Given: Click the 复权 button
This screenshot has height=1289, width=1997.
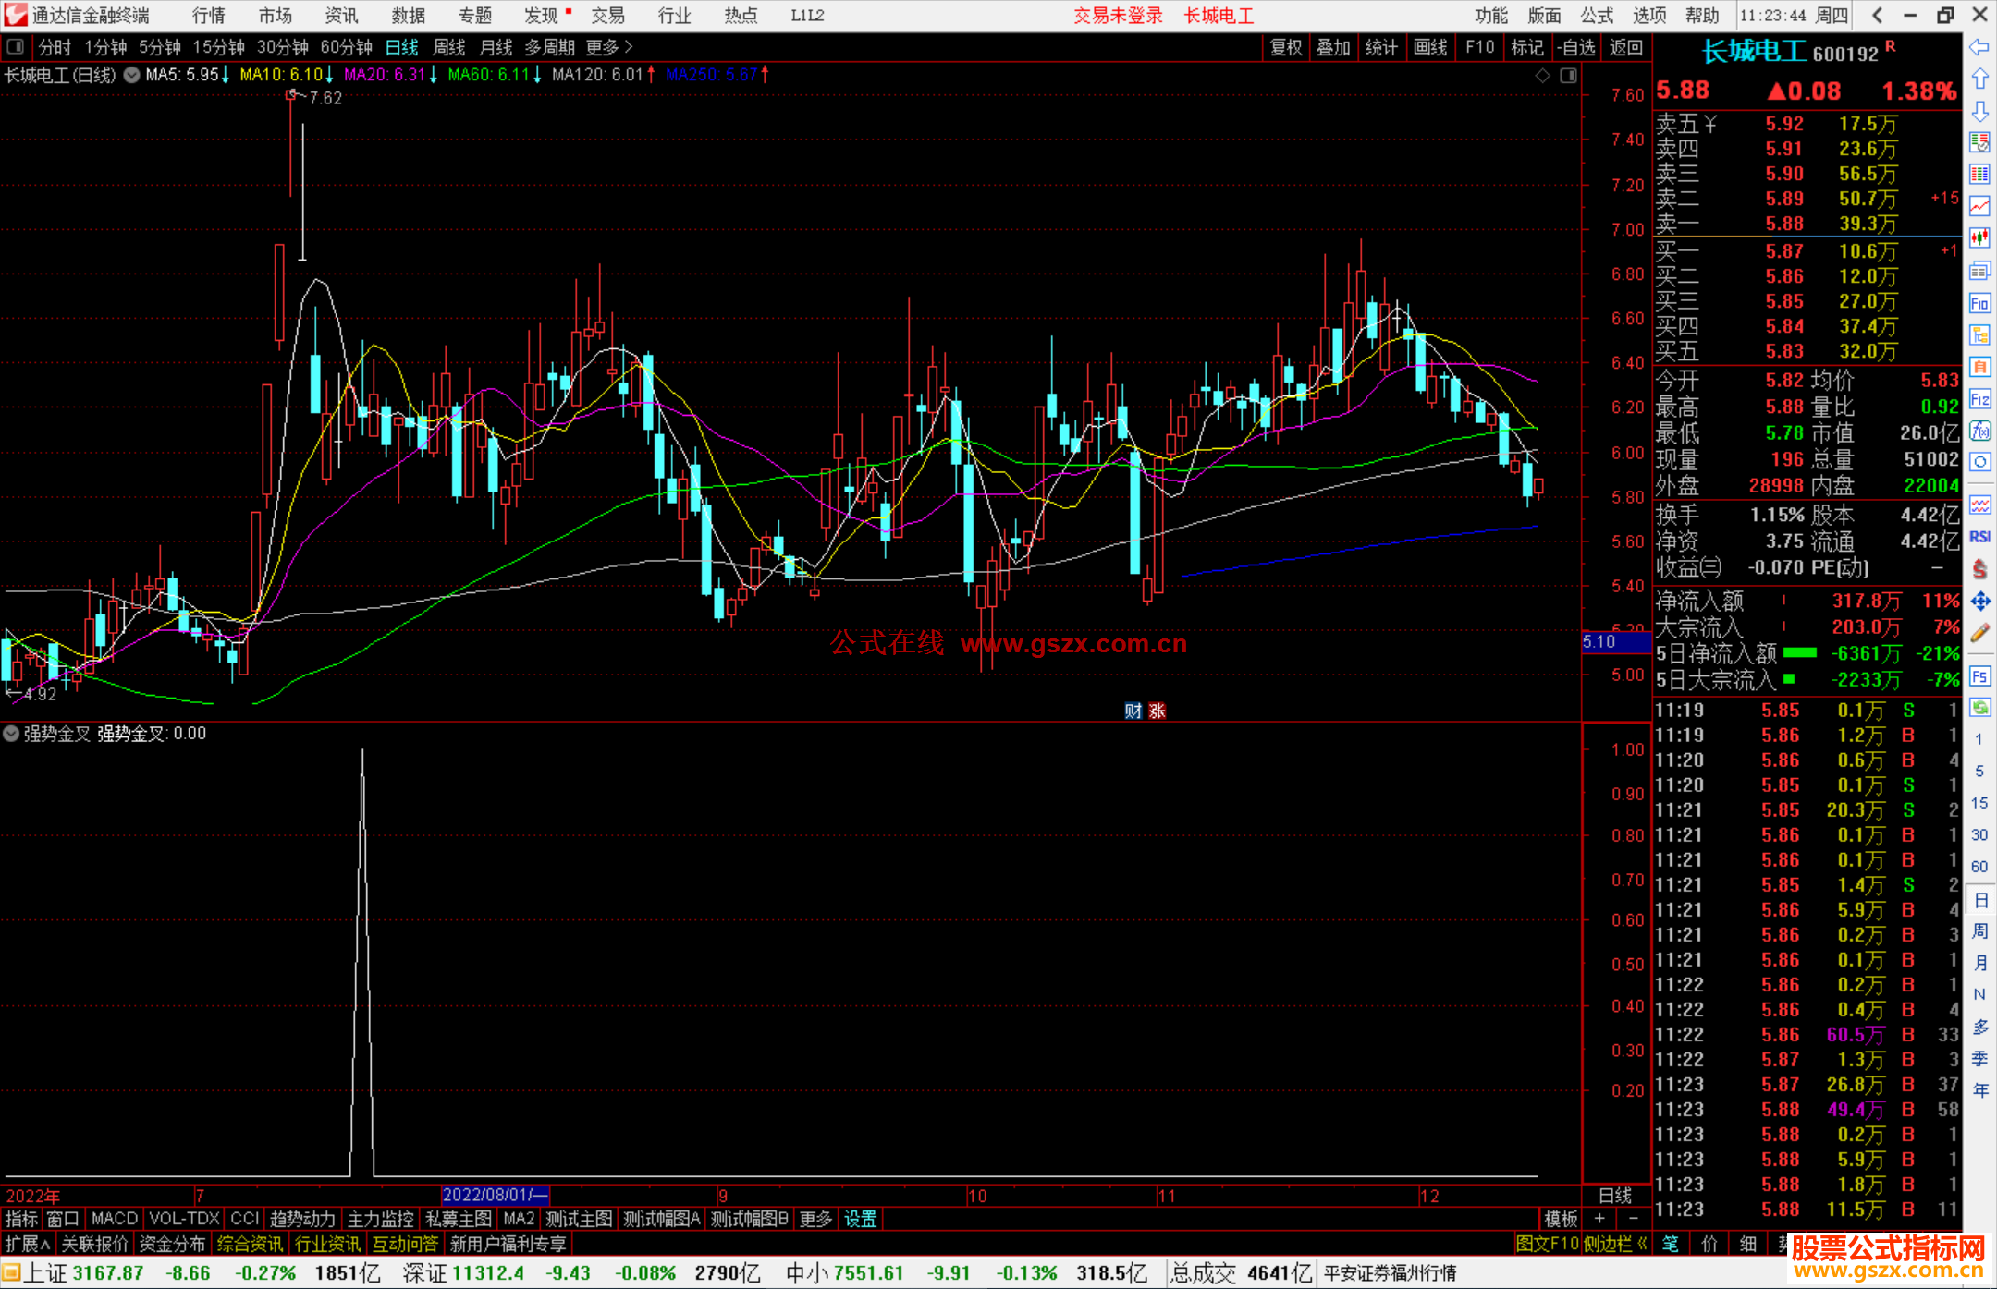Looking at the screenshot, I should coord(1285,47).
